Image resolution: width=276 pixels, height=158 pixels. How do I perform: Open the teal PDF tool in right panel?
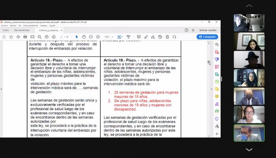[217, 74]
